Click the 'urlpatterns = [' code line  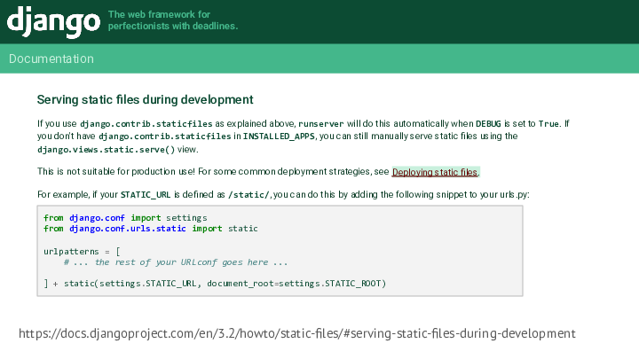pyautogui.click(x=82, y=252)
